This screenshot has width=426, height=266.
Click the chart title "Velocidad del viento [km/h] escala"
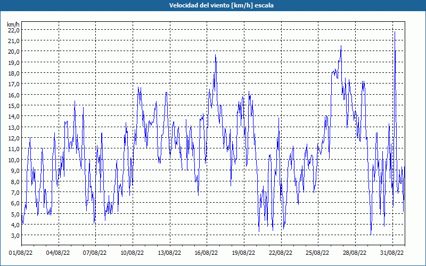click(x=221, y=5)
